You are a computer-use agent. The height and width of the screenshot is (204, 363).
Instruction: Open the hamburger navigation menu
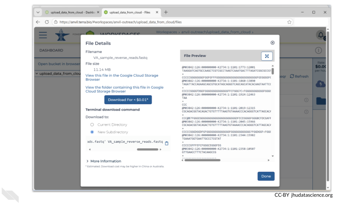(43, 35)
